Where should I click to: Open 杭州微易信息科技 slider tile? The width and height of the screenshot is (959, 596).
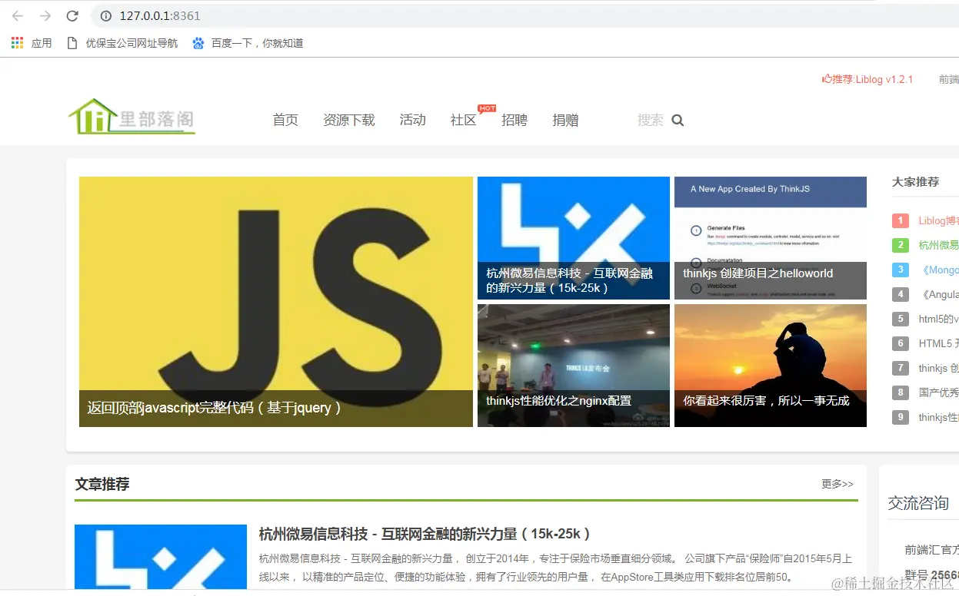point(574,238)
